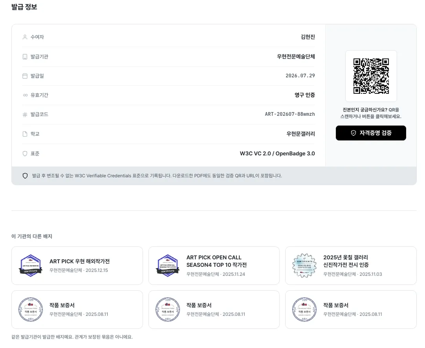The height and width of the screenshot is (348, 425).
Task: Click the starburst certificate badge for 옻칠 갤러리
Action: coord(305,266)
